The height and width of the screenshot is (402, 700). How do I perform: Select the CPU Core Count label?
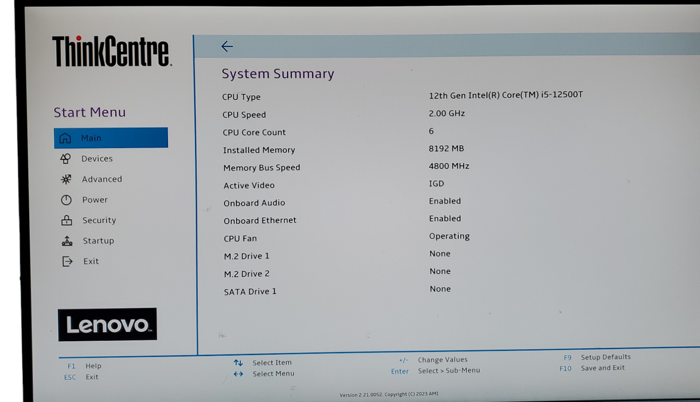(x=254, y=132)
